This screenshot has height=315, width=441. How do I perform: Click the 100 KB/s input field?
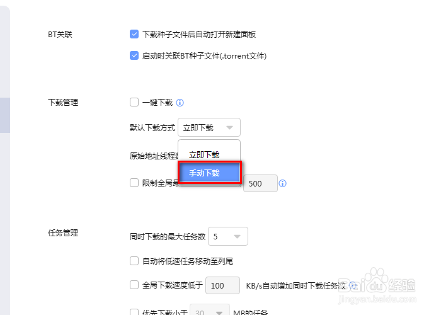[x=223, y=285]
